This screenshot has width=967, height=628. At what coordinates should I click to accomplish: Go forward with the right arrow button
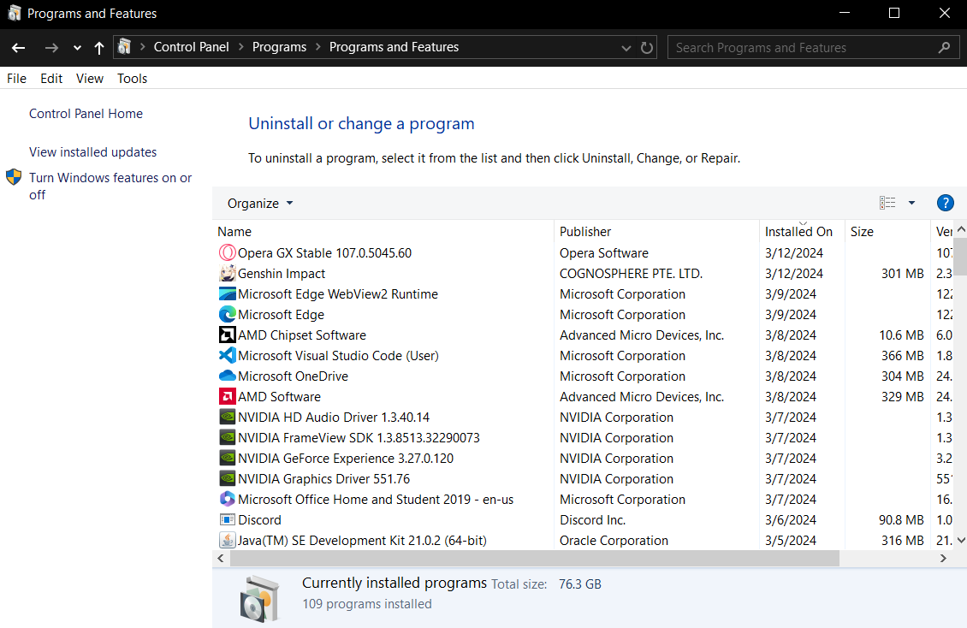point(51,47)
